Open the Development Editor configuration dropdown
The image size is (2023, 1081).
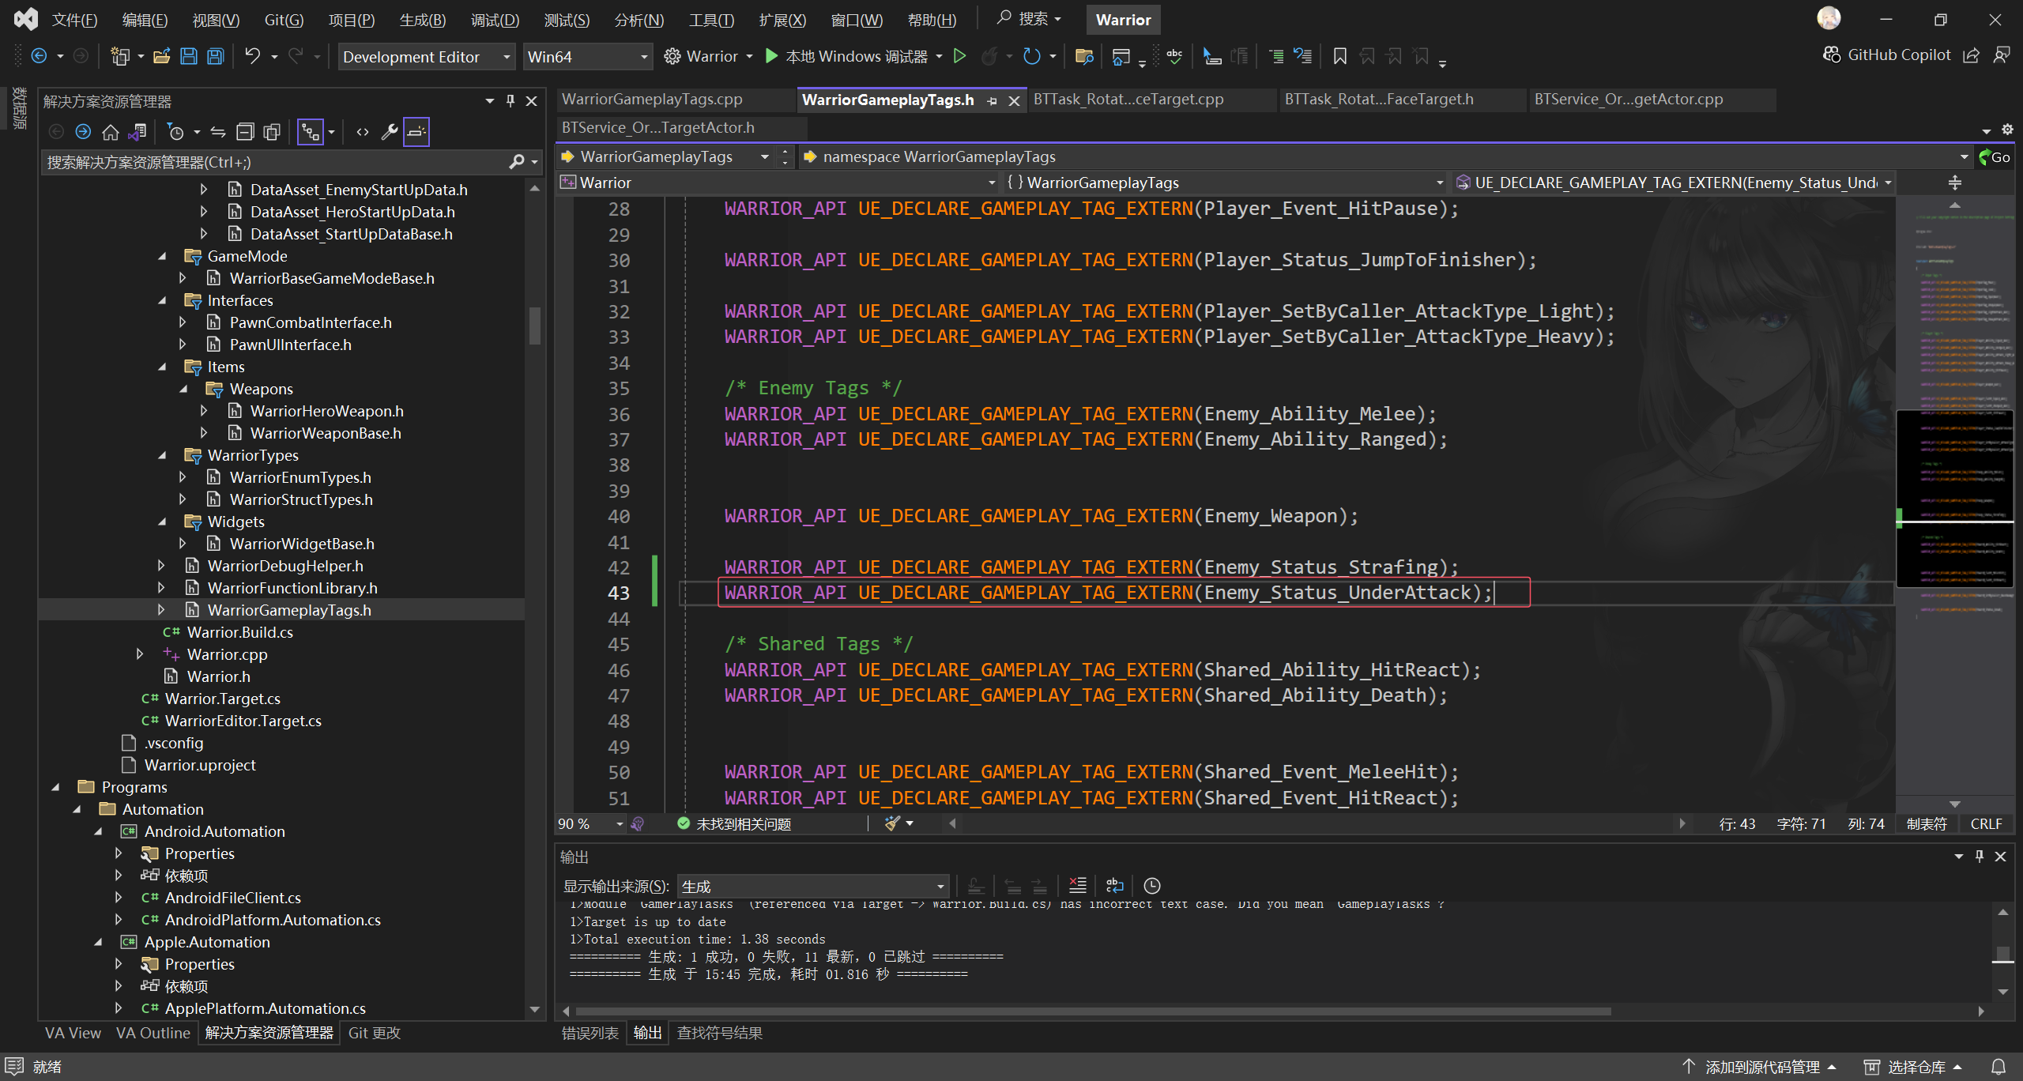click(426, 57)
